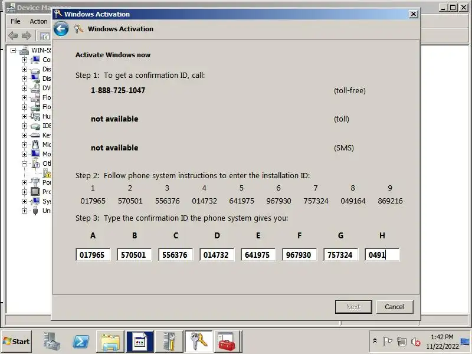
Task: Click confirmation ID field E
Action: (x=258, y=255)
